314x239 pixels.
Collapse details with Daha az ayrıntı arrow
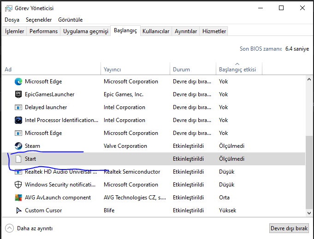(x=9, y=228)
